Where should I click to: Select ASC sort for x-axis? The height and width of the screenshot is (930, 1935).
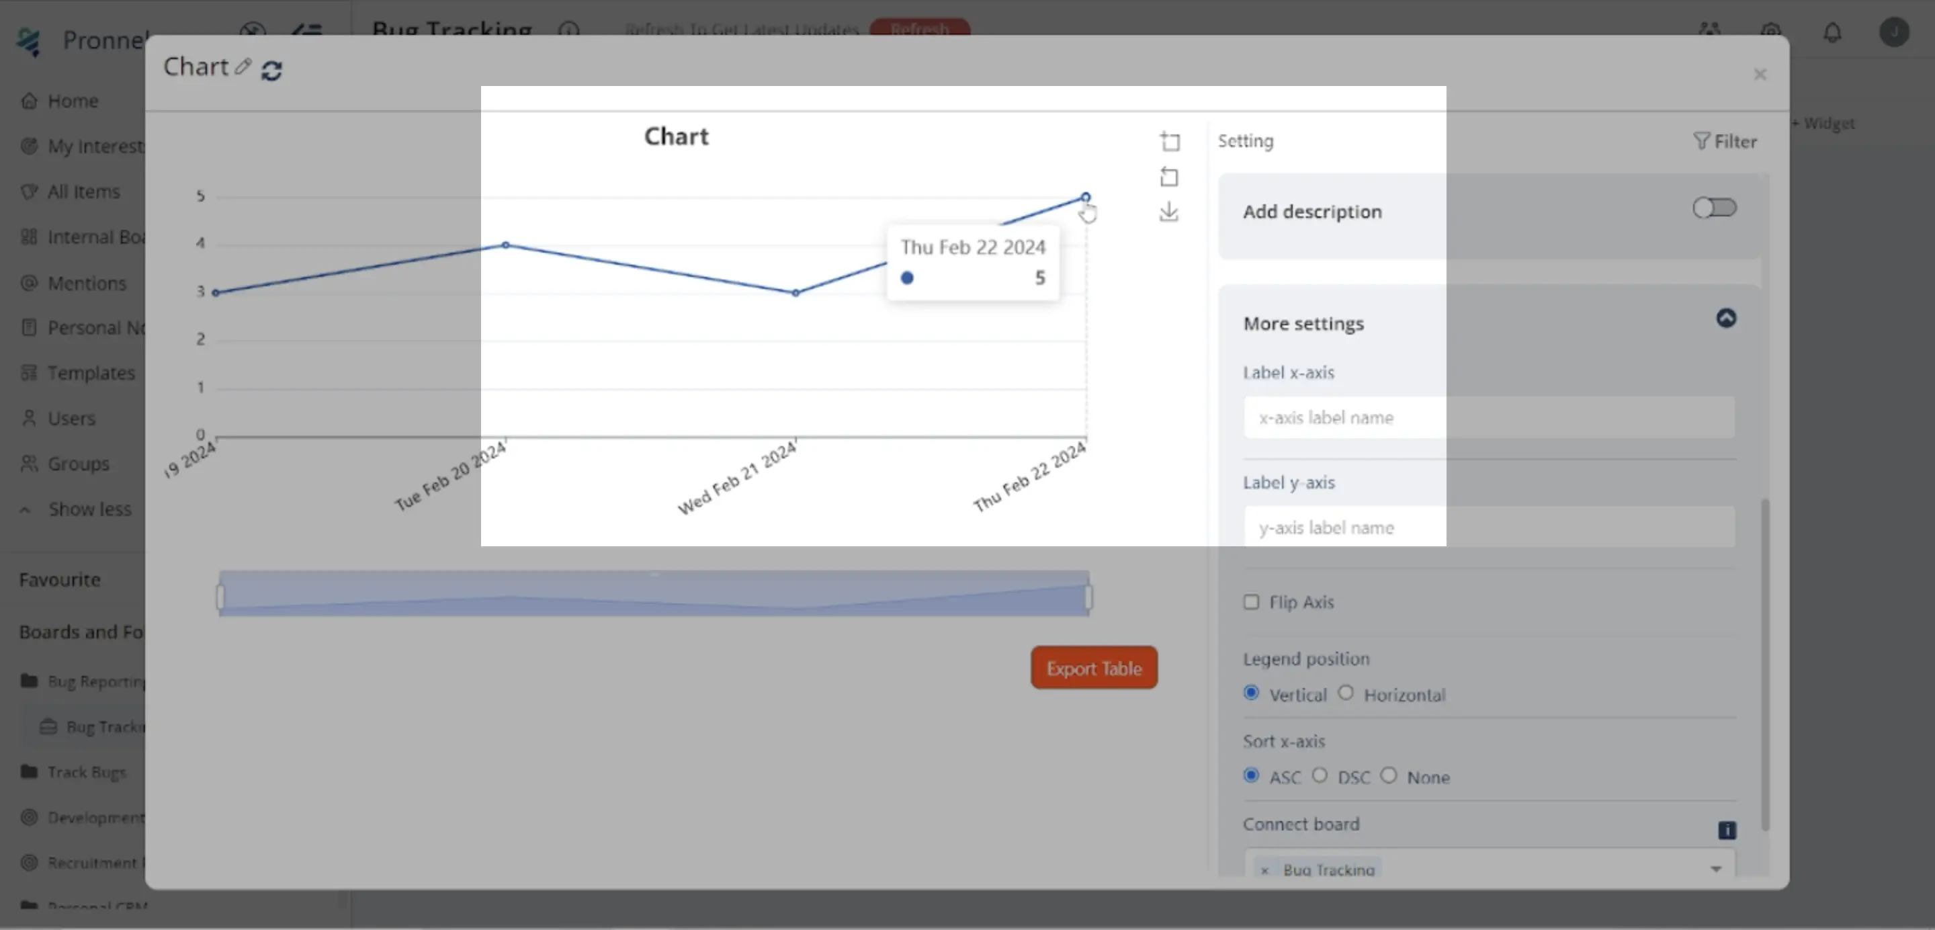point(1250,775)
